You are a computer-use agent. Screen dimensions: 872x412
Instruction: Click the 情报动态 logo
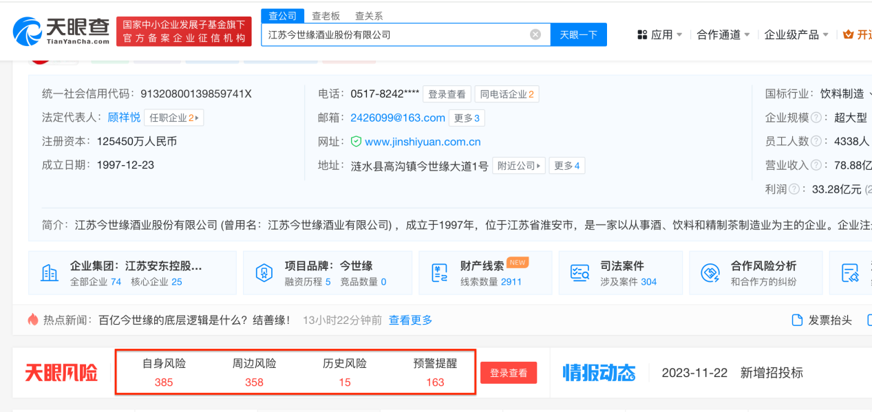tap(599, 373)
